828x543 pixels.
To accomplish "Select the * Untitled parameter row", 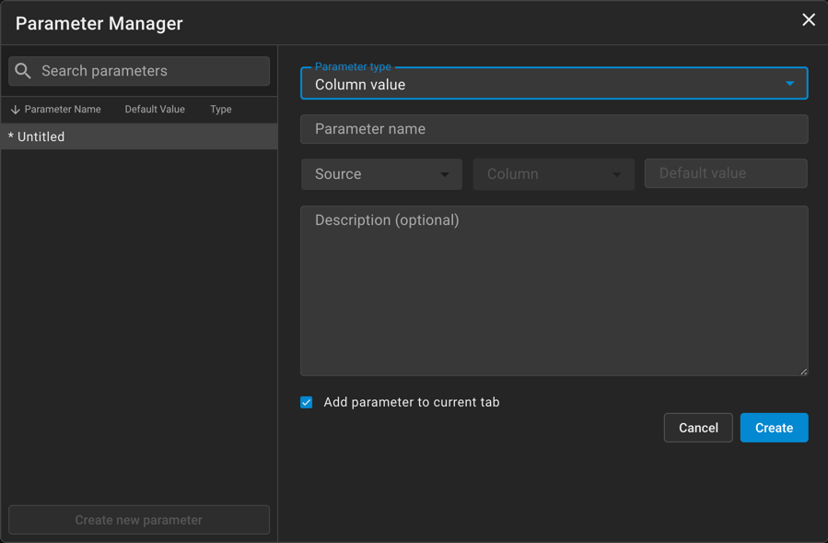I will [x=138, y=136].
